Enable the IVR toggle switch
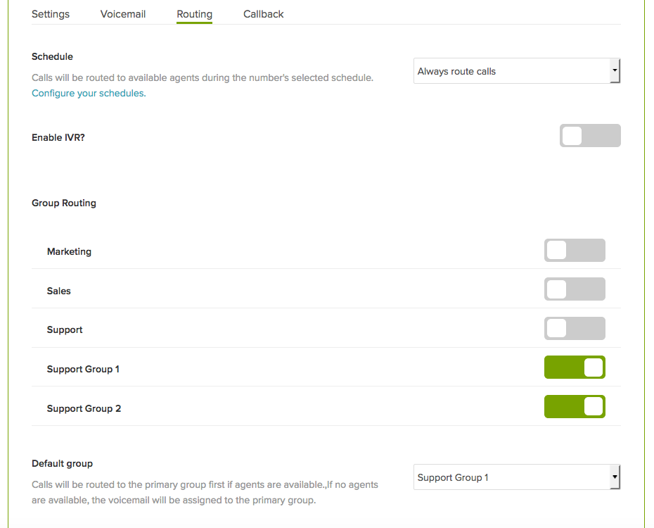Viewport: 654px width, 528px height. pos(589,136)
